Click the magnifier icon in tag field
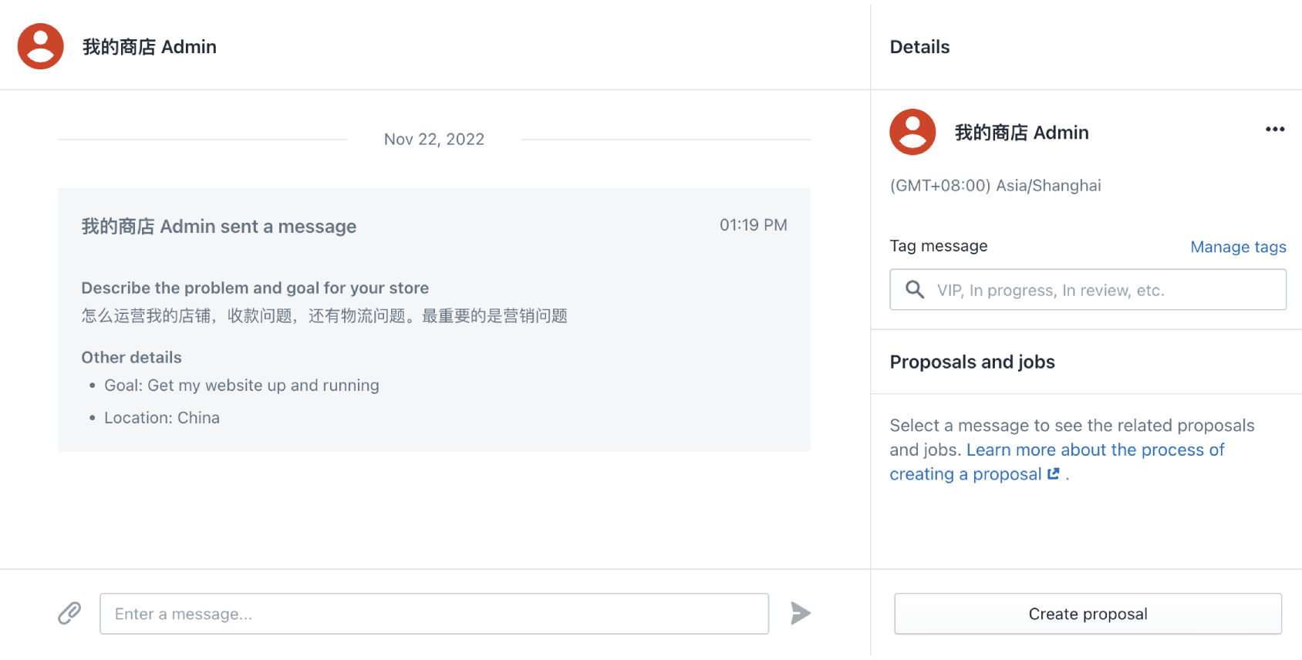Image resolution: width=1302 pixels, height=660 pixels. pyautogui.click(x=915, y=290)
